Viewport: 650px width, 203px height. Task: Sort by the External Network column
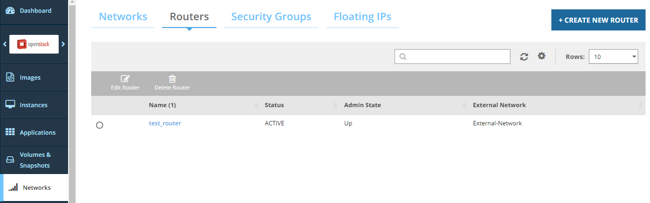pyautogui.click(x=499, y=105)
